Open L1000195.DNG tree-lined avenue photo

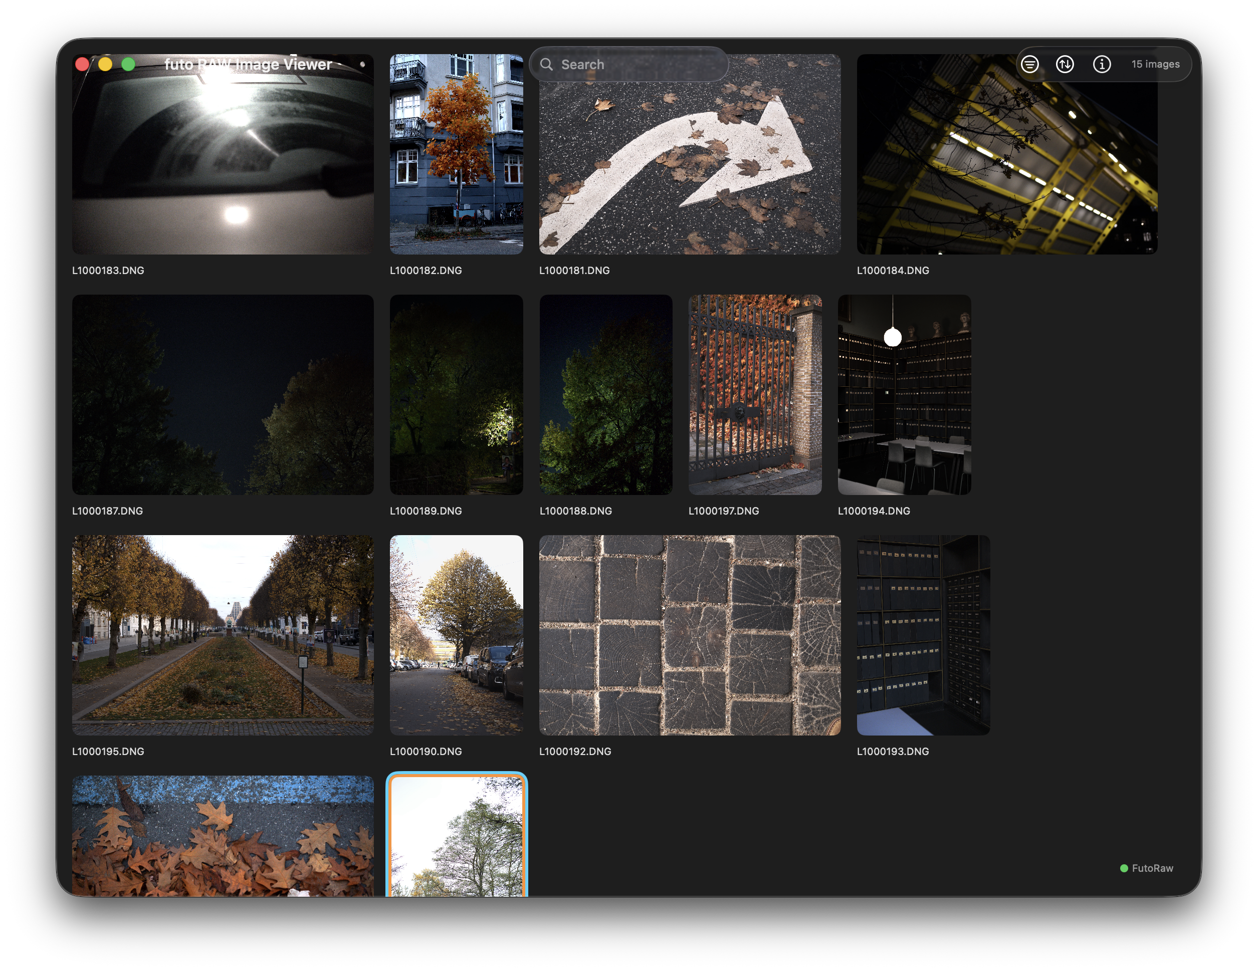pyautogui.click(x=223, y=635)
